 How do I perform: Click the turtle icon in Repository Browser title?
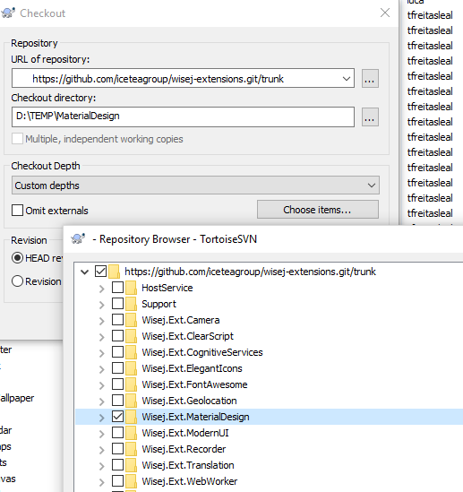tap(79, 239)
